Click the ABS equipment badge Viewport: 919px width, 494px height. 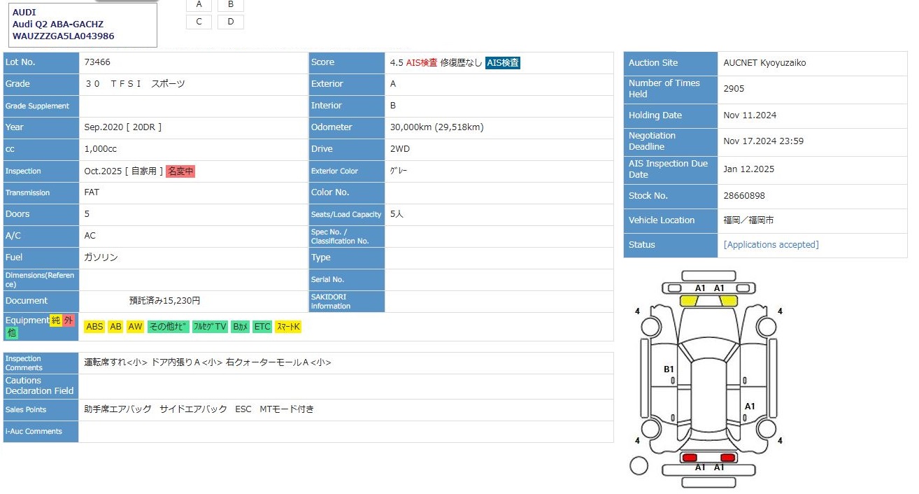point(94,327)
